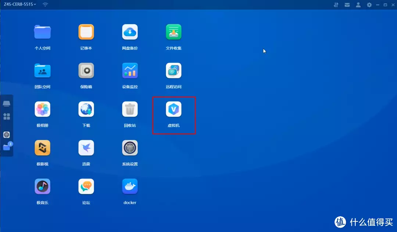This screenshot has width=397, height=232.
Task: Open 系统设置 system settings
Action: [x=130, y=148]
